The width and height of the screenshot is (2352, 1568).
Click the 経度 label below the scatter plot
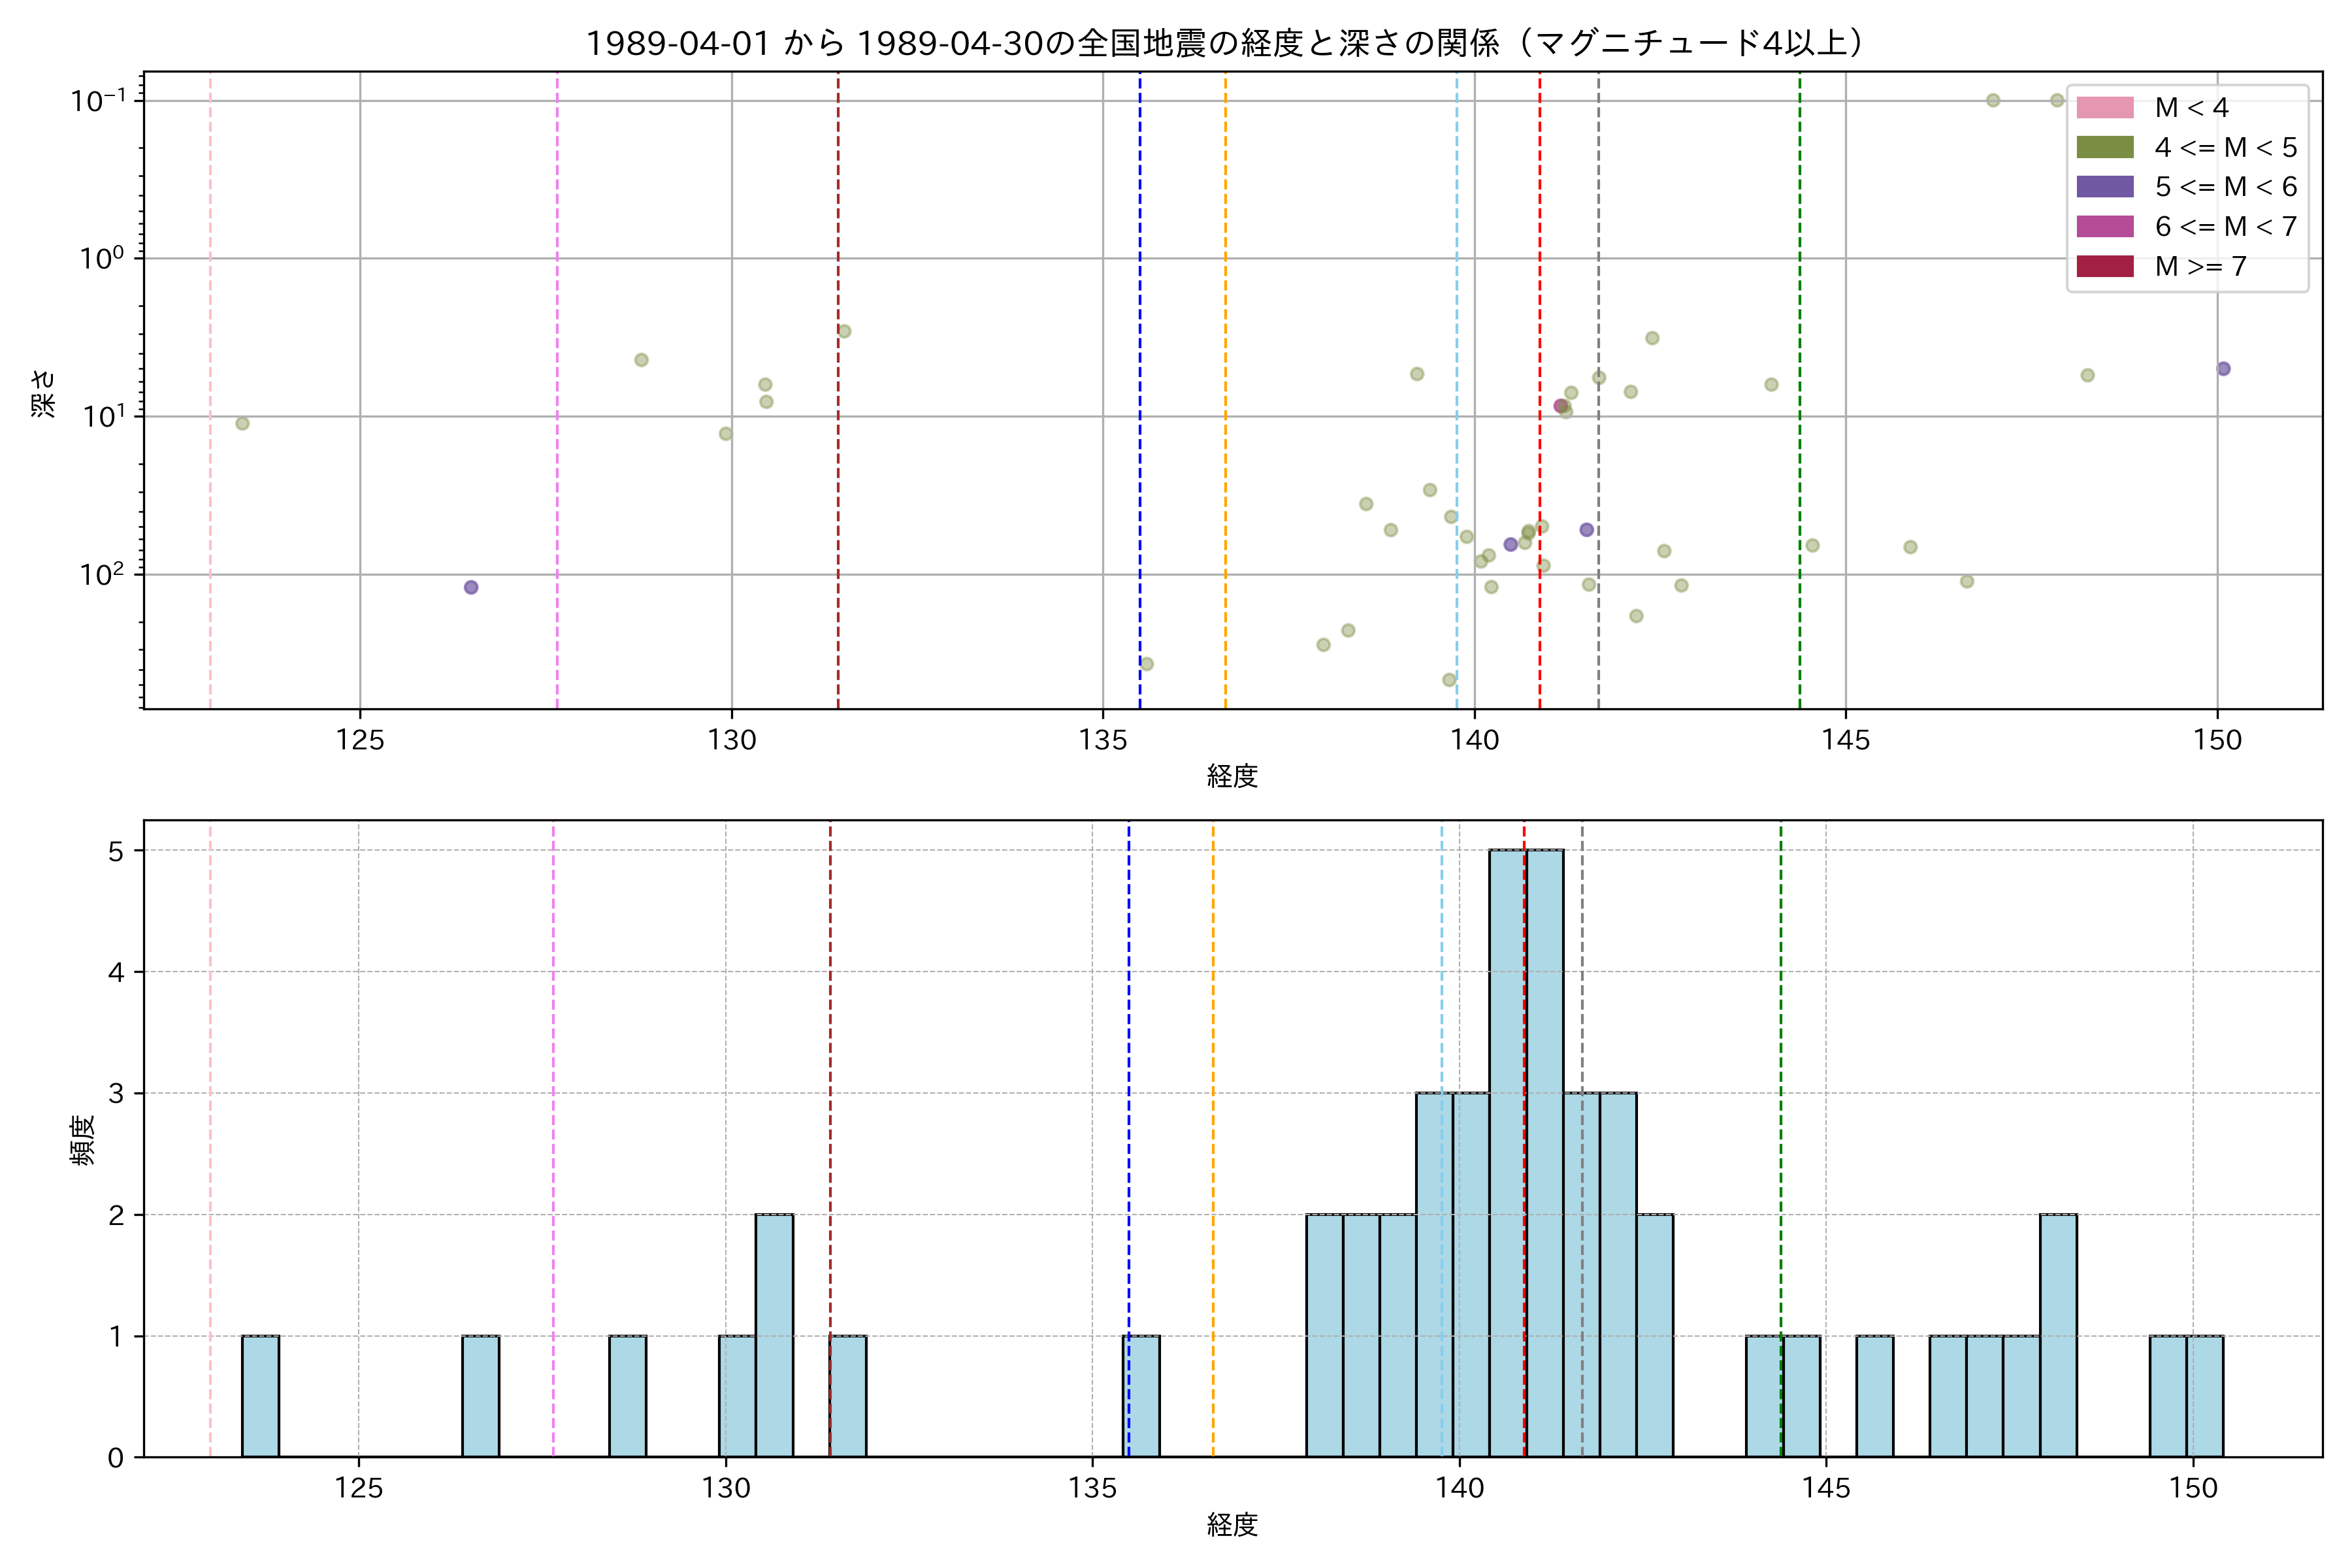pos(1232,776)
